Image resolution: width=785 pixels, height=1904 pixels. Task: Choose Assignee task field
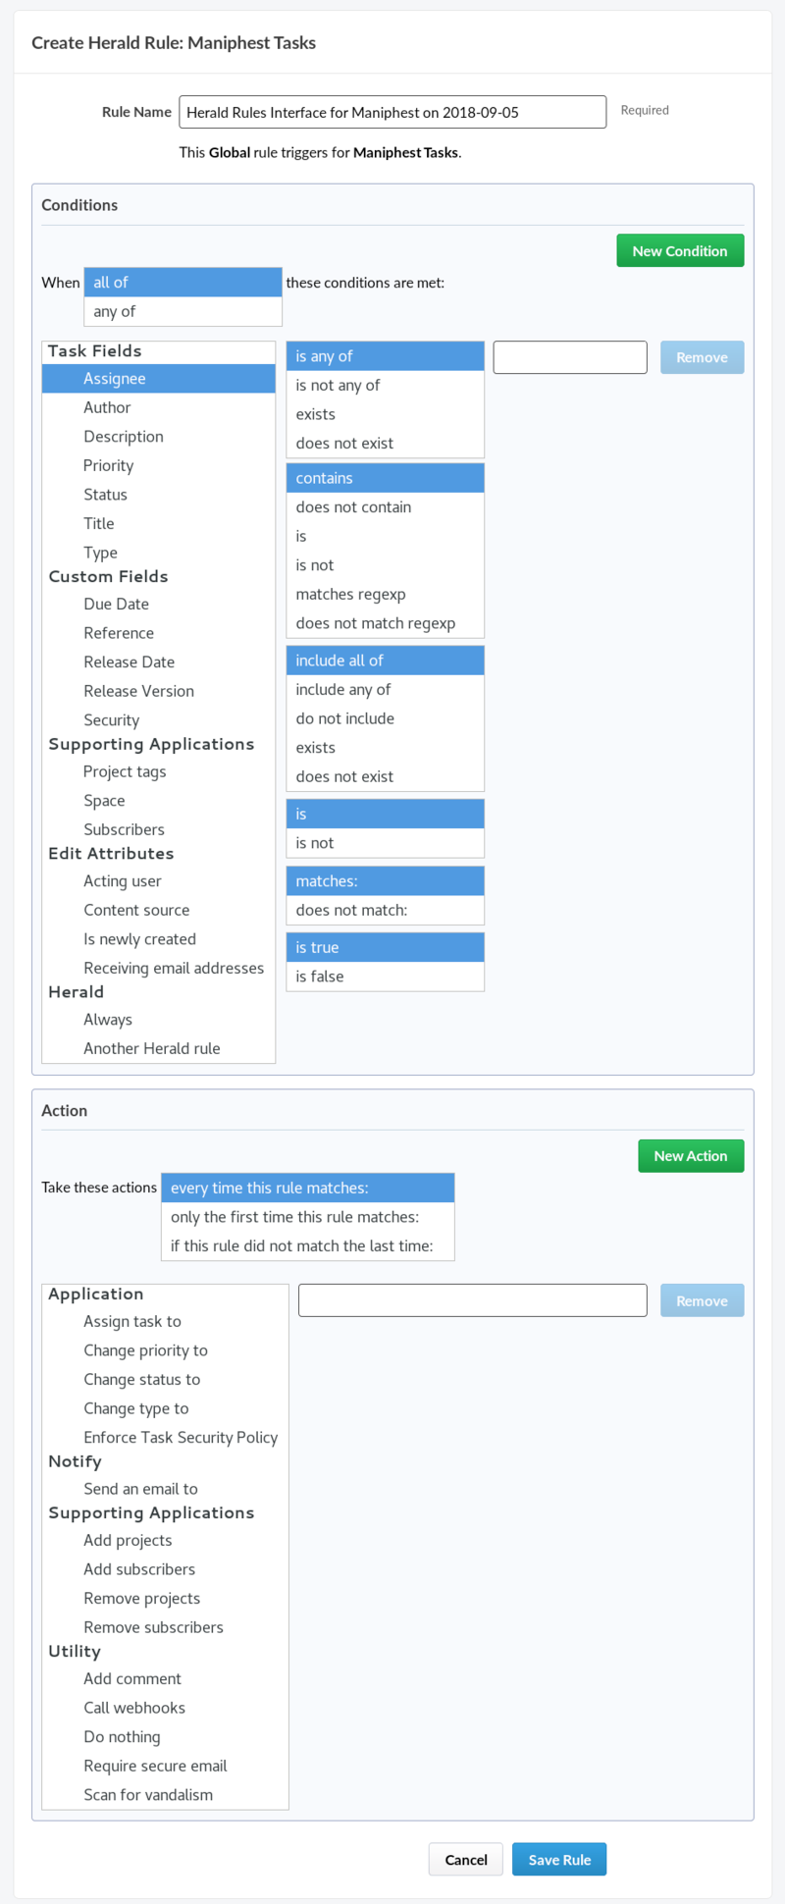pyautogui.click(x=159, y=379)
